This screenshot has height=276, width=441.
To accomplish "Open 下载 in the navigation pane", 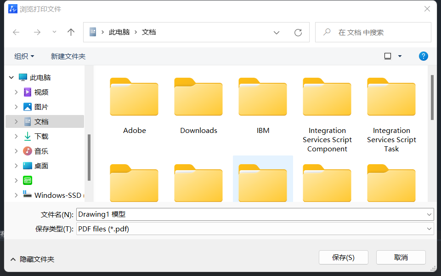I will click(x=36, y=136).
